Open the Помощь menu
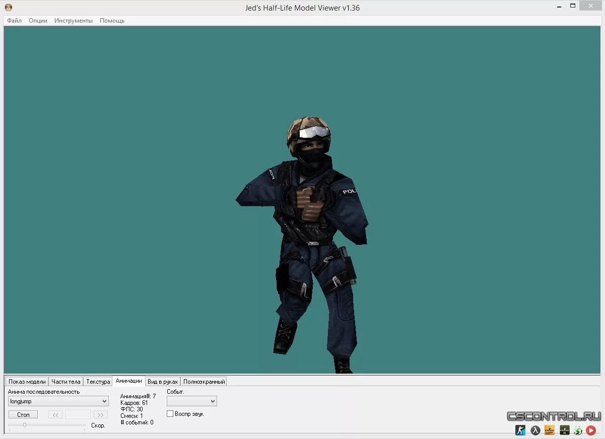The height and width of the screenshot is (439, 605). [x=112, y=21]
